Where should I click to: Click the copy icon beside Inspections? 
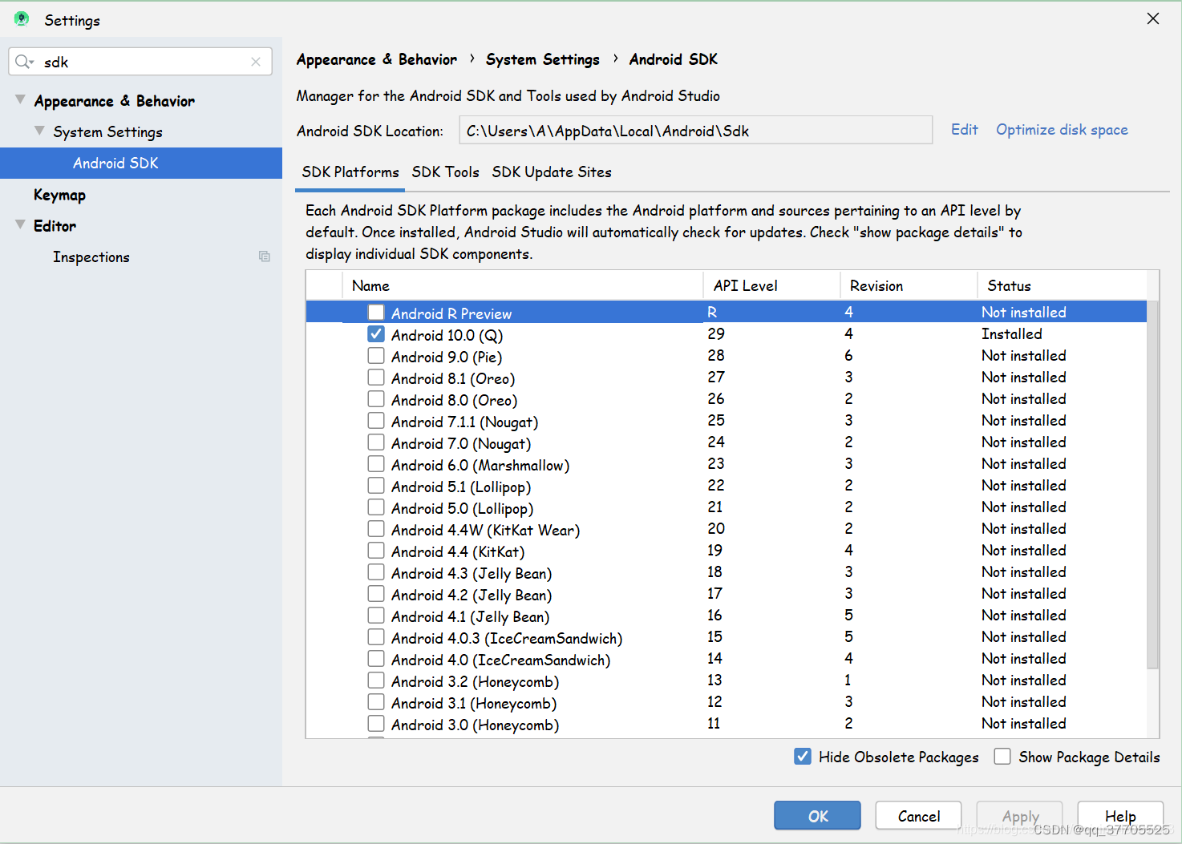tap(265, 256)
